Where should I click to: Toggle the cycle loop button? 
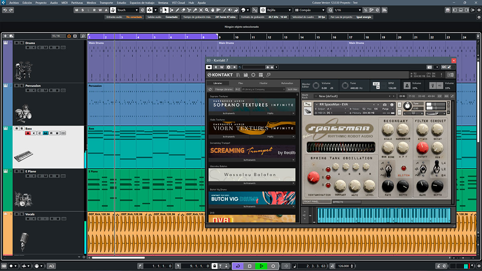coord(237,266)
